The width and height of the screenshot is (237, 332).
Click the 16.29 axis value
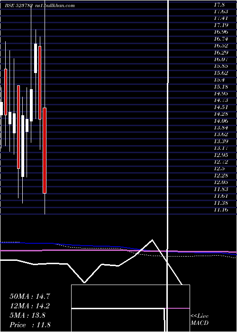coord(221,53)
